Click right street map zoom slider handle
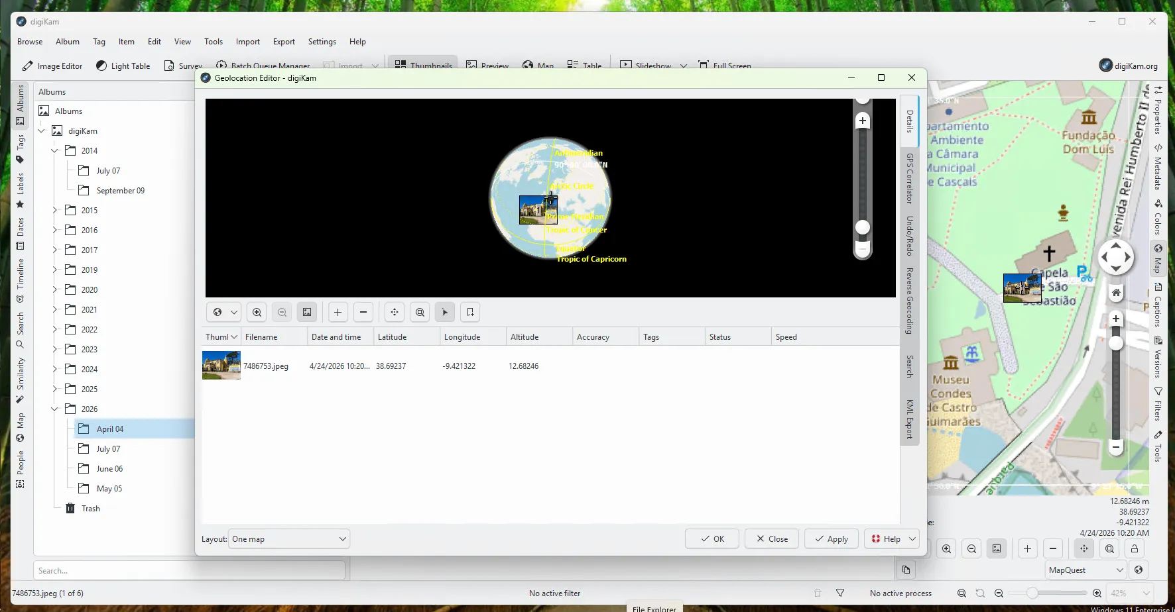Image resolution: width=1175 pixels, height=612 pixels. pyautogui.click(x=1116, y=343)
